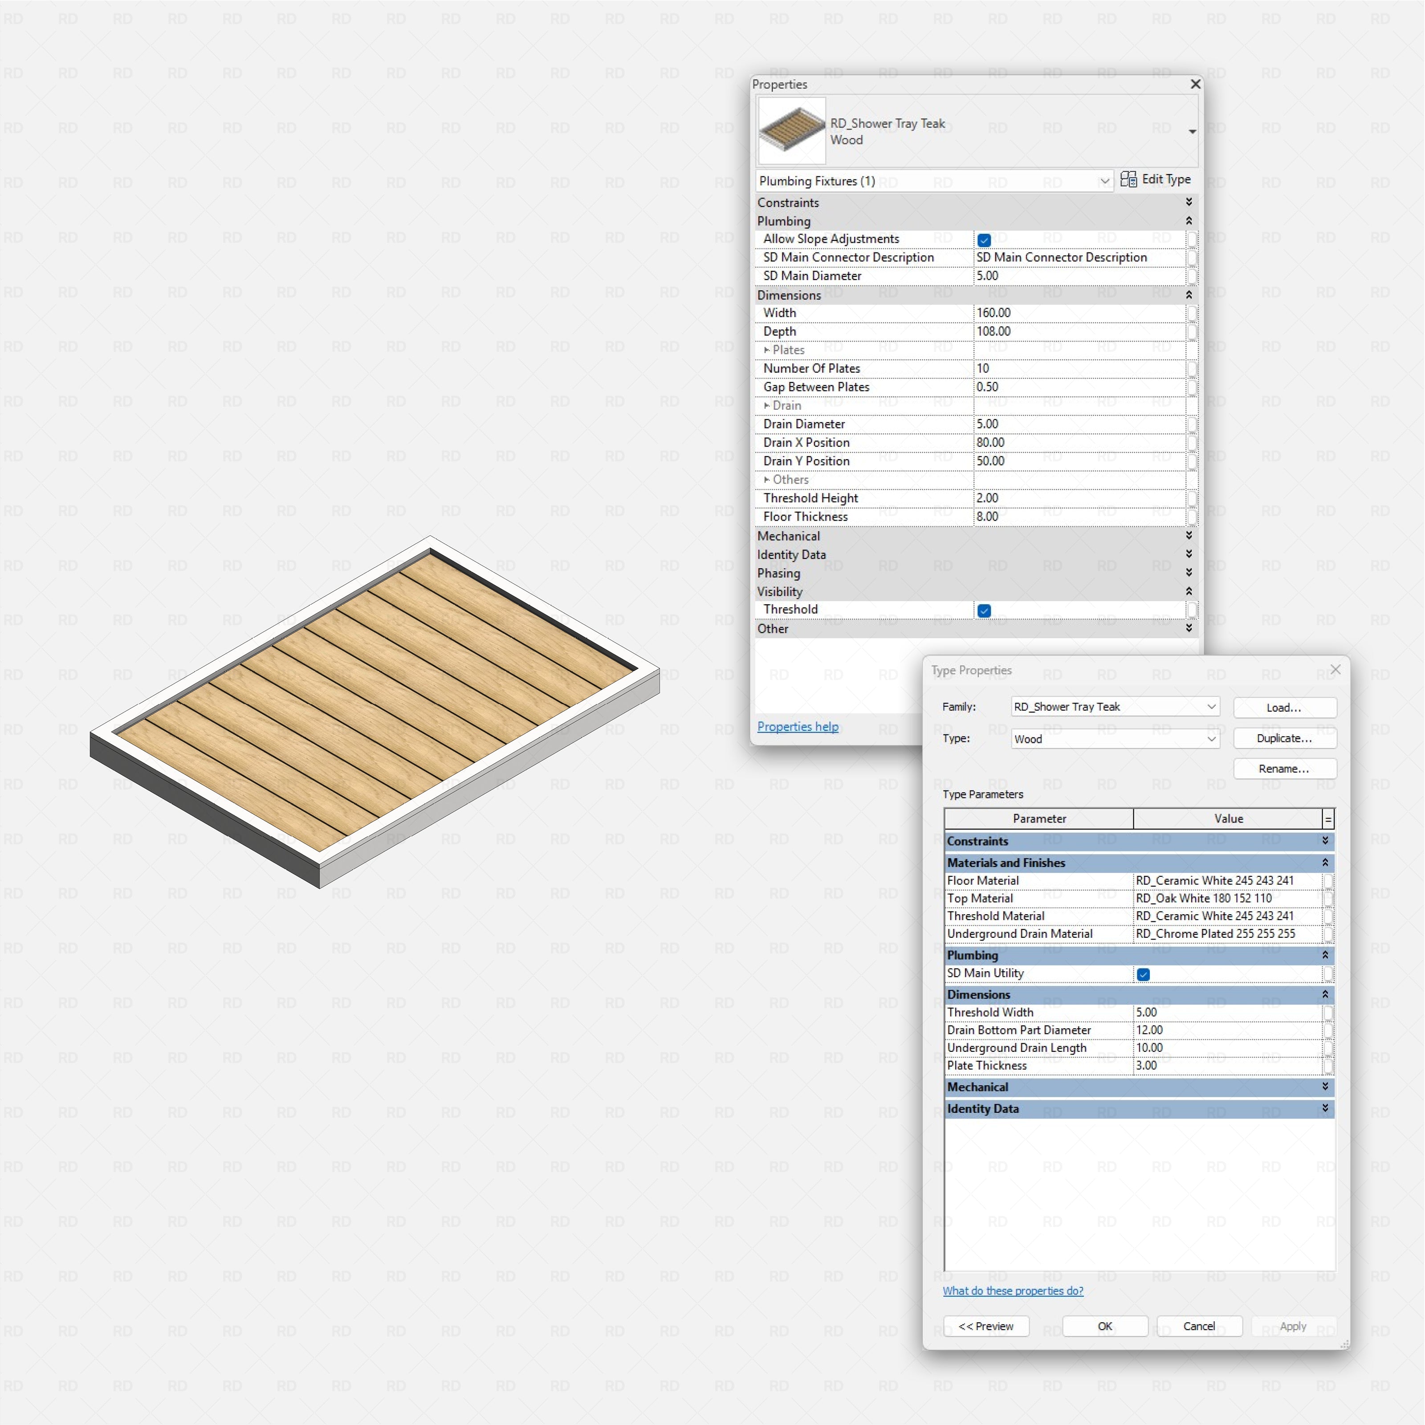Click the associate button beside Threshold visibility
Screen dimensions: 1425x1425
1192,609
